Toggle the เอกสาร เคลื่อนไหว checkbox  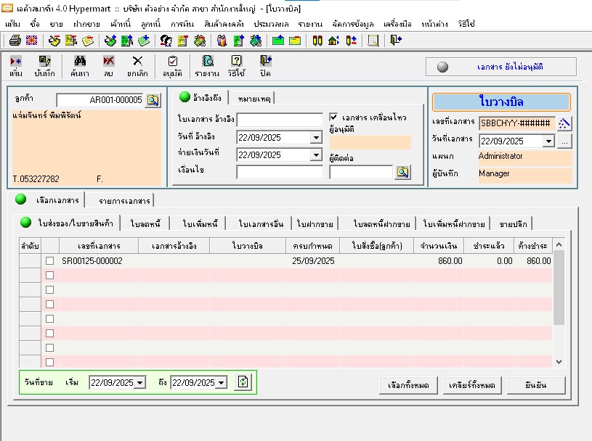334,117
